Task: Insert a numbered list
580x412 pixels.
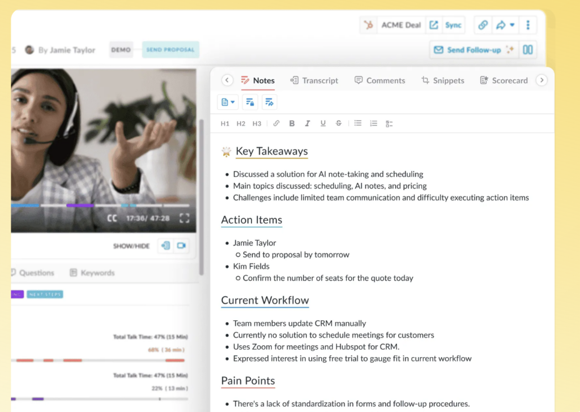Action: 374,123
